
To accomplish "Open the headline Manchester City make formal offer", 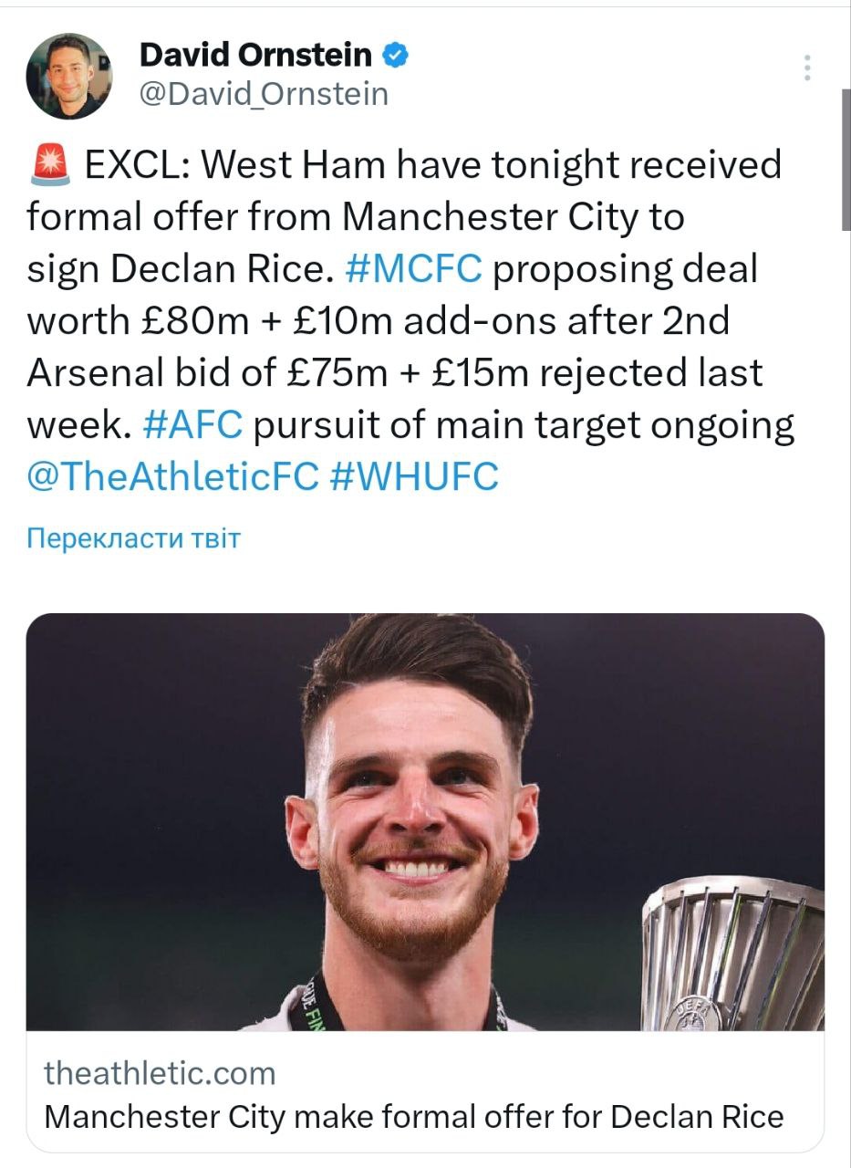I will 413,1116.
